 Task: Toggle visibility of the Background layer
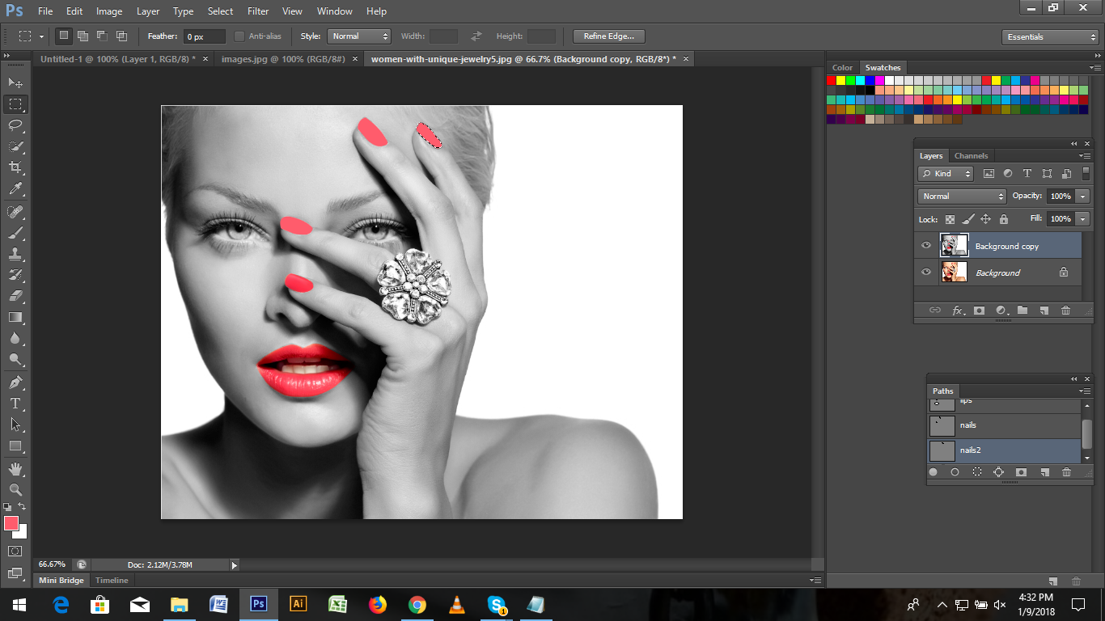tap(926, 272)
